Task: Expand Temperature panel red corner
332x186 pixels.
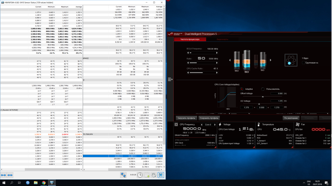Action: tap(292, 147)
